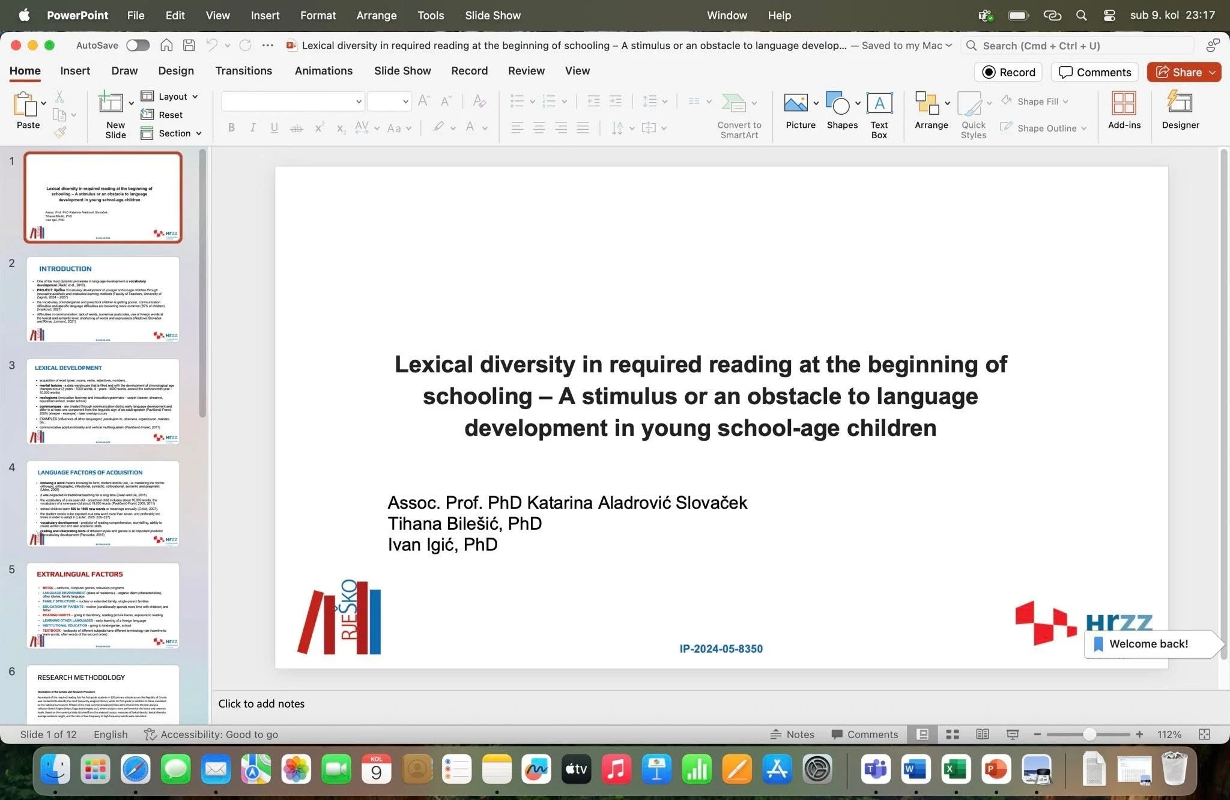Screen dimensions: 1230x800
Task: Click the Share button
Action: click(1179, 72)
